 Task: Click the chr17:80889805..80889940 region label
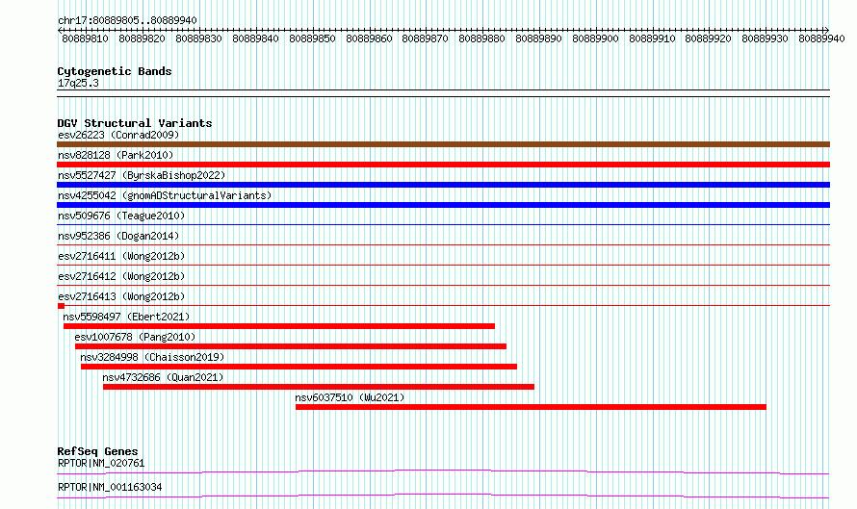coord(127,20)
